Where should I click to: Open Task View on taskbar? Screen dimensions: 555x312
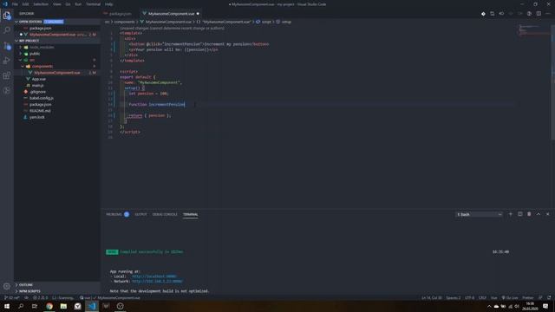[35, 306]
